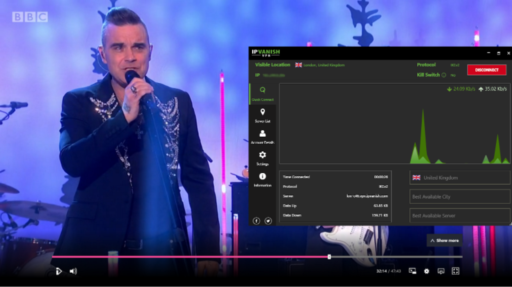Screen dimensions: 512x287
Task: Open IPVanish Settings gear
Action: click(262, 158)
